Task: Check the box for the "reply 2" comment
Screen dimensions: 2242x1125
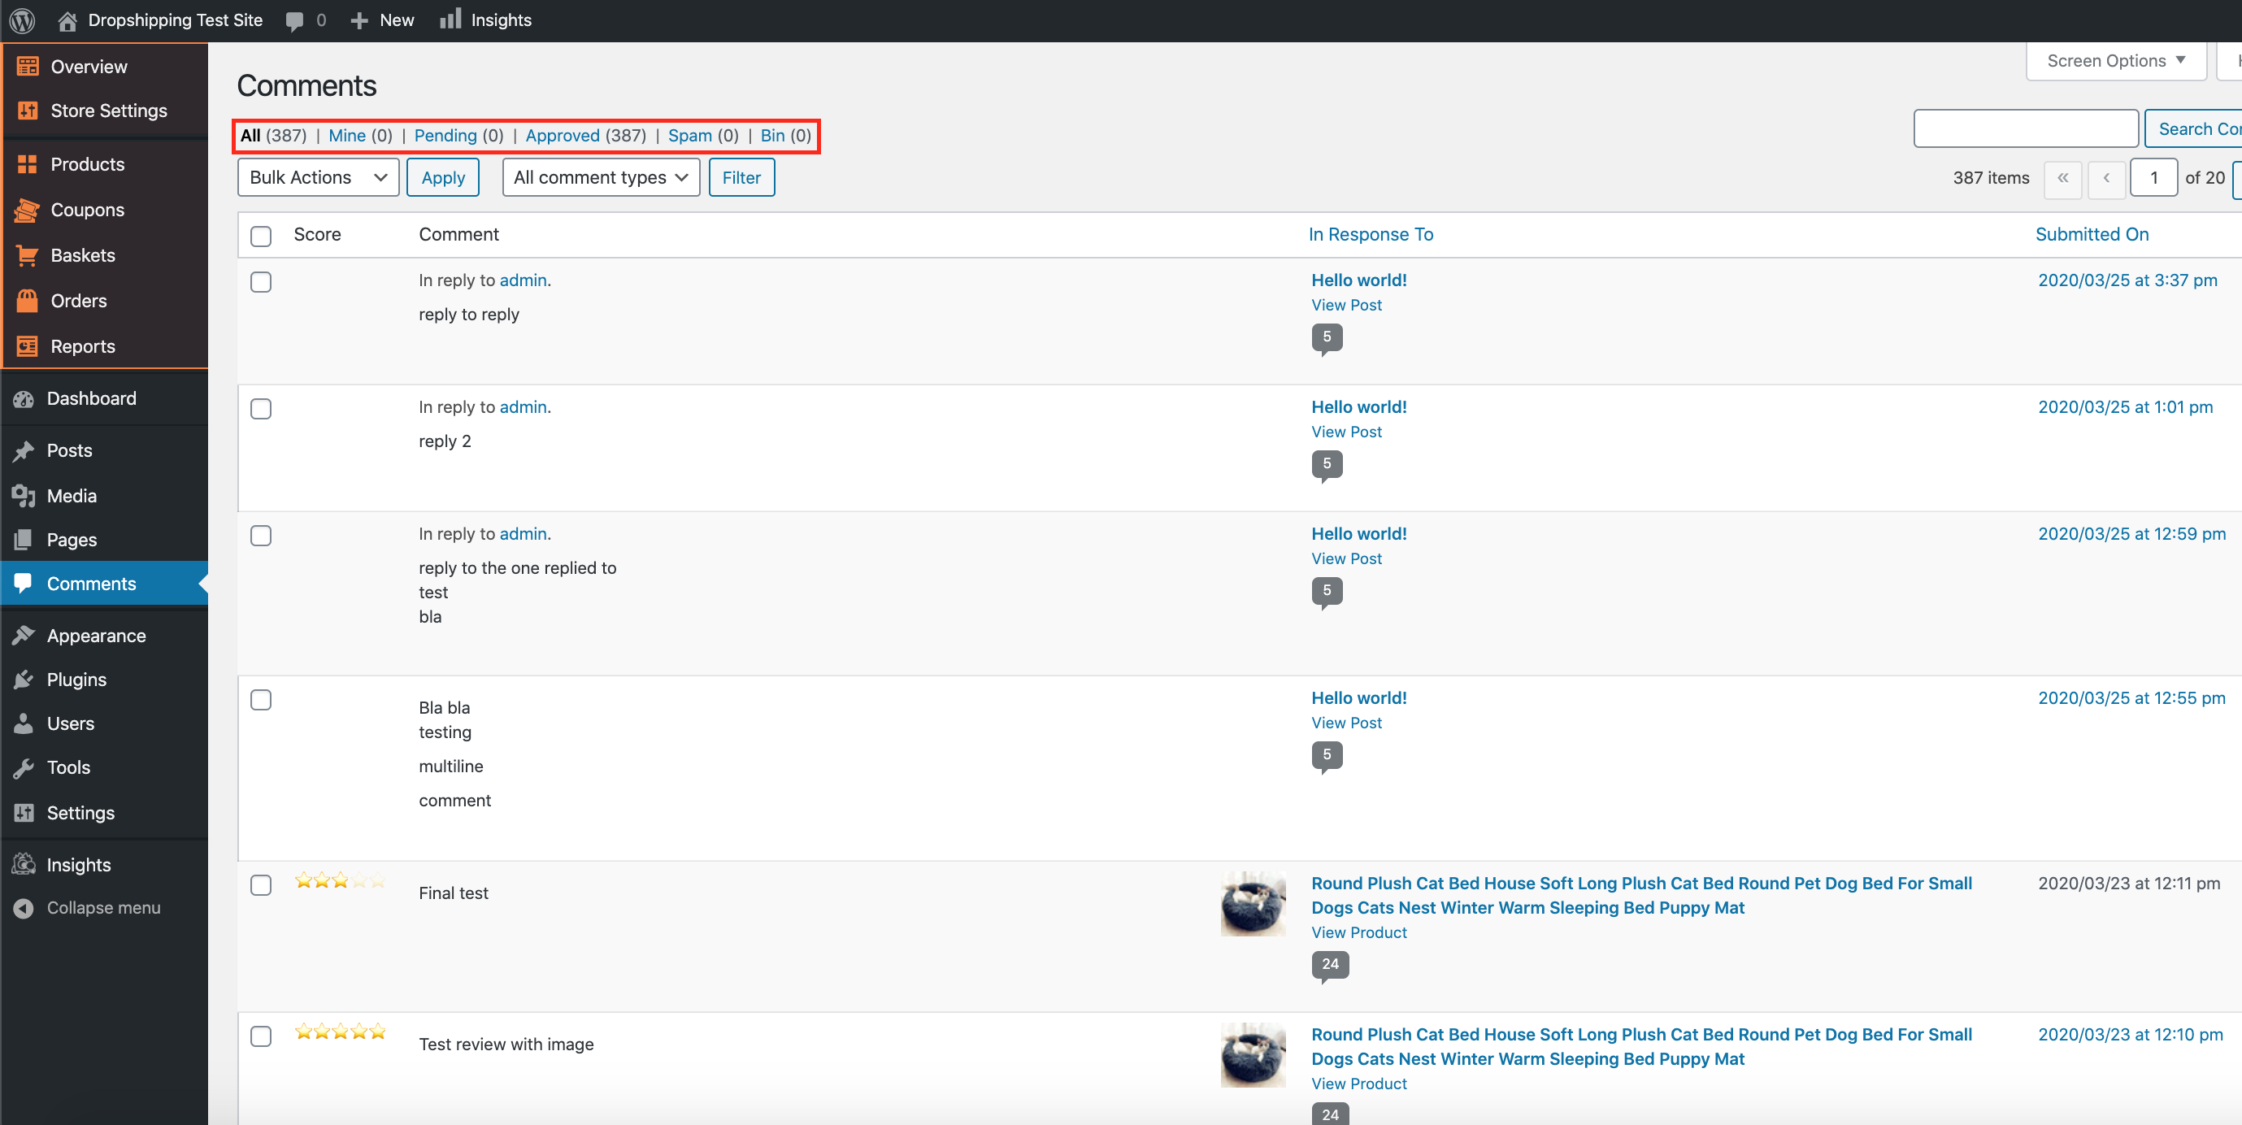Action: (x=261, y=408)
